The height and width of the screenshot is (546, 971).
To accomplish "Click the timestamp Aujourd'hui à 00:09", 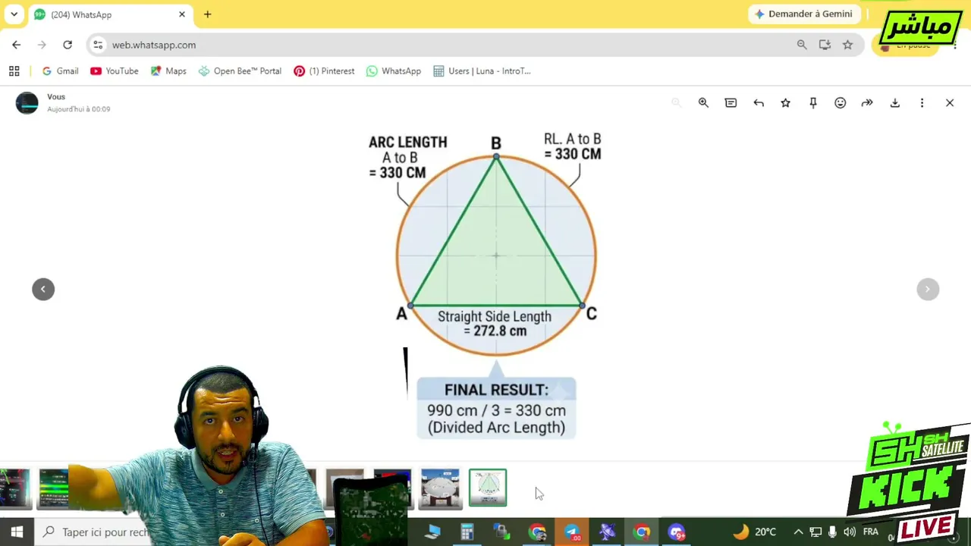I will pyautogui.click(x=79, y=109).
